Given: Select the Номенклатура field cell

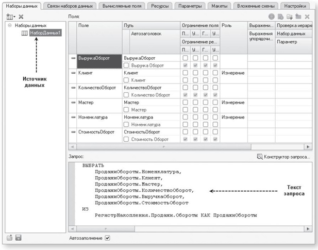Looking at the screenshot, I should [99, 121].
